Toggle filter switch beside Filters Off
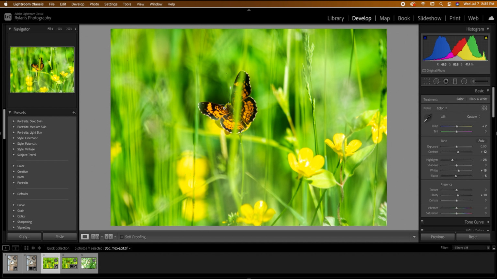Image resolution: width=497 pixels, height=279 pixels. pos(494,248)
